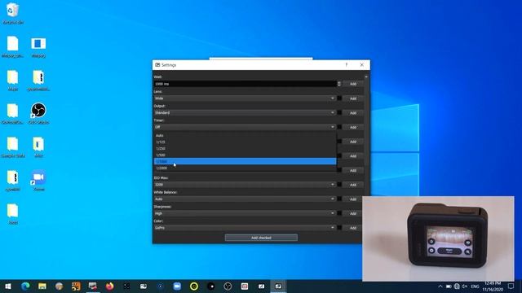Image resolution: width=522 pixels, height=293 pixels.
Task: Click the battery icon in the system tray
Action: [x=449, y=286]
